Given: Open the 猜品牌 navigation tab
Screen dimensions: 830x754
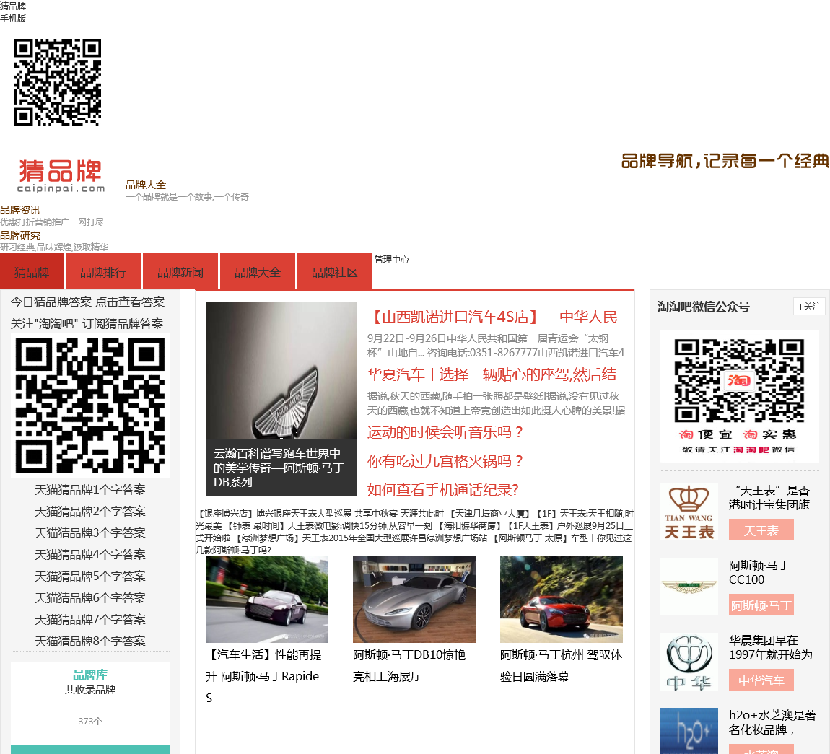Looking at the screenshot, I should click(x=32, y=272).
